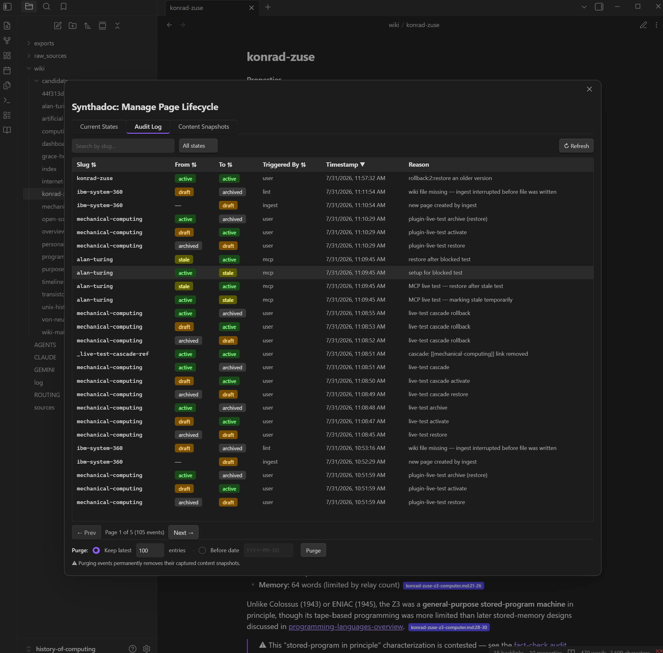The image size is (663, 653).
Task: Focus the Search by slug field
Action: tap(123, 146)
